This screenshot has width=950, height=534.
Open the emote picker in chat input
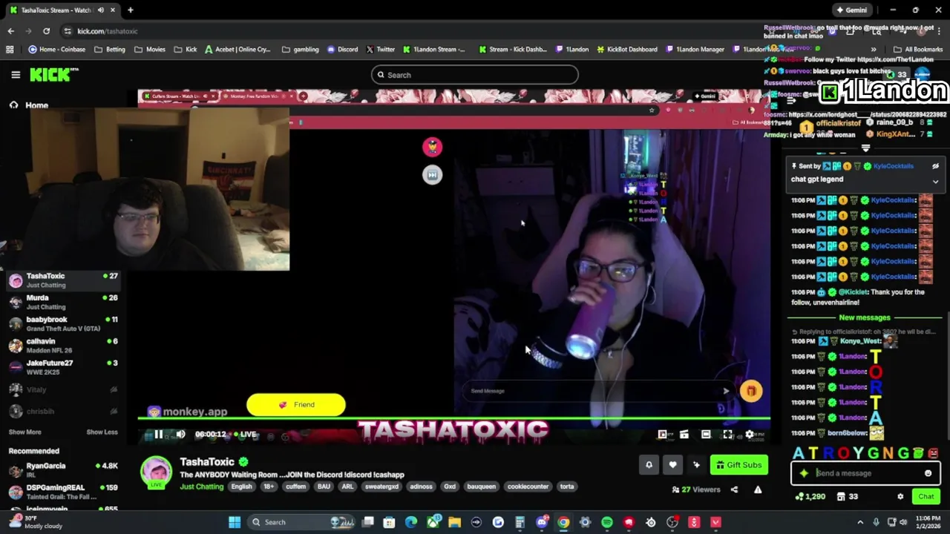[x=928, y=473]
